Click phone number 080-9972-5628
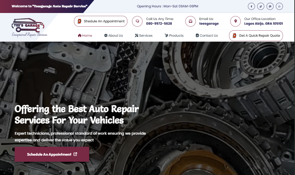 coord(159,24)
